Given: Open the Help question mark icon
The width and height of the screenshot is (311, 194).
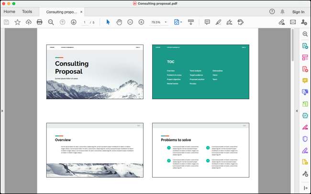Looking at the screenshot, I should [272, 11].
